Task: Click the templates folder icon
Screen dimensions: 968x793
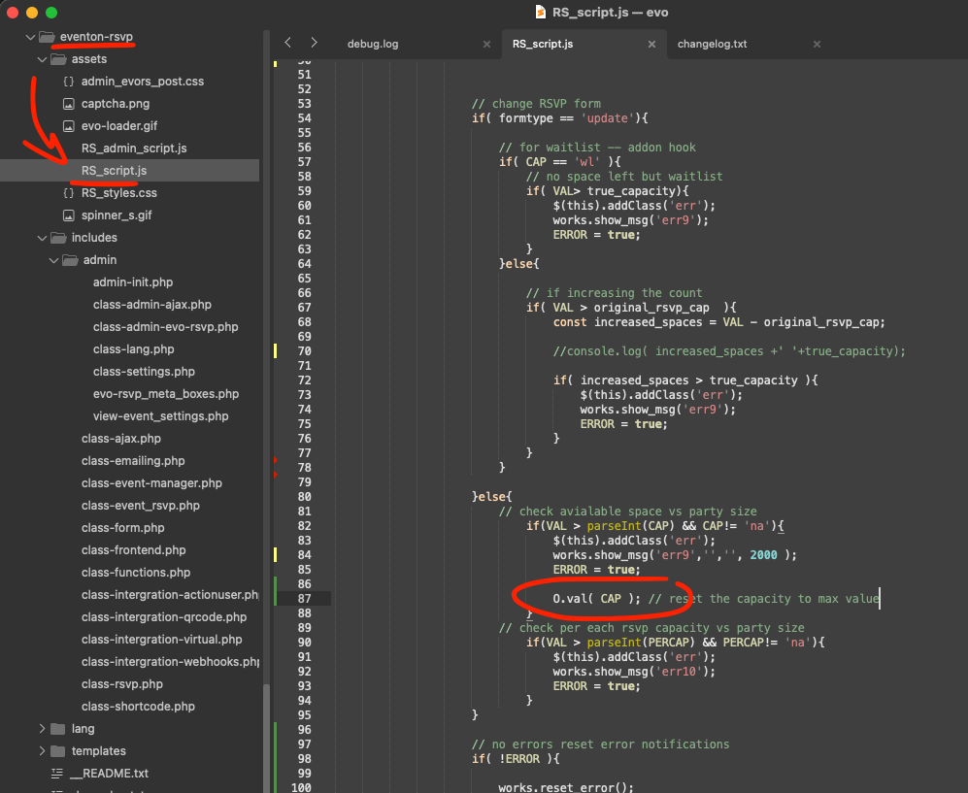Action: pyautogui.click(x=58, y=751)
